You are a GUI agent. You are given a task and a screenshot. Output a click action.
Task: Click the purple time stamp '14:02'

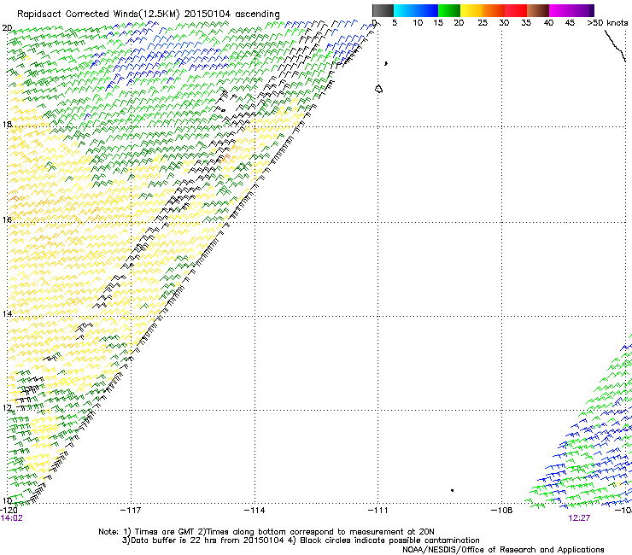(12, 518)
